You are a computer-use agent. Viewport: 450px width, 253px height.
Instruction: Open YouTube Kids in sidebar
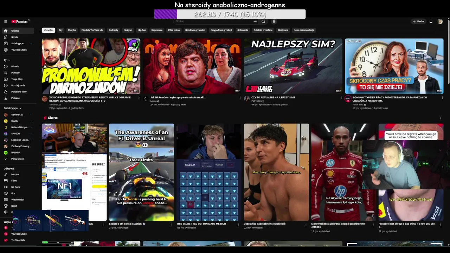pyautogui.click(x=19, y=240)
